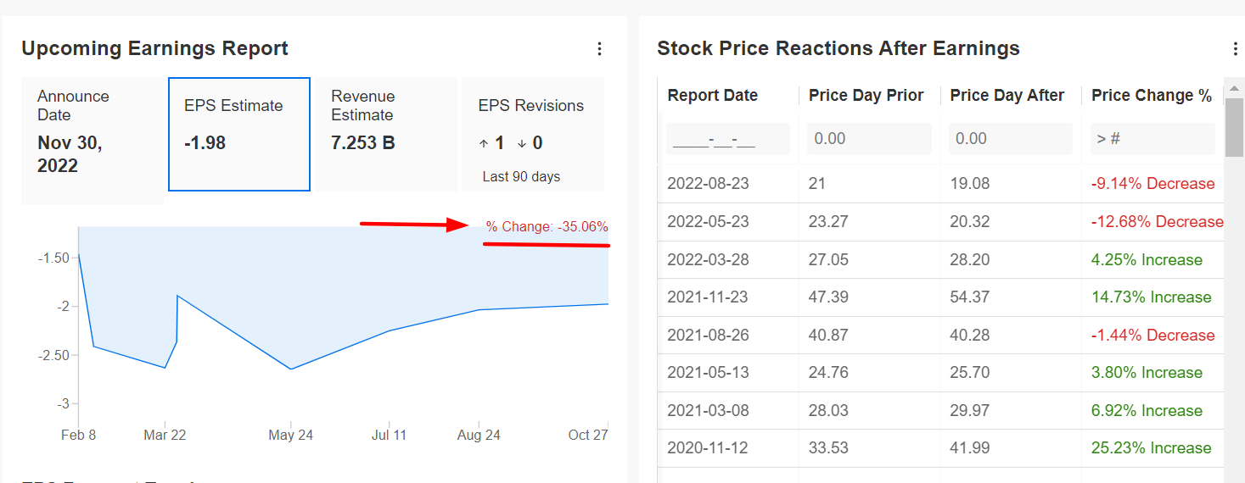This screenshot has width=1245, height=483.
Task: Sort table by Price Day Prior header
Action: (866, 96)
